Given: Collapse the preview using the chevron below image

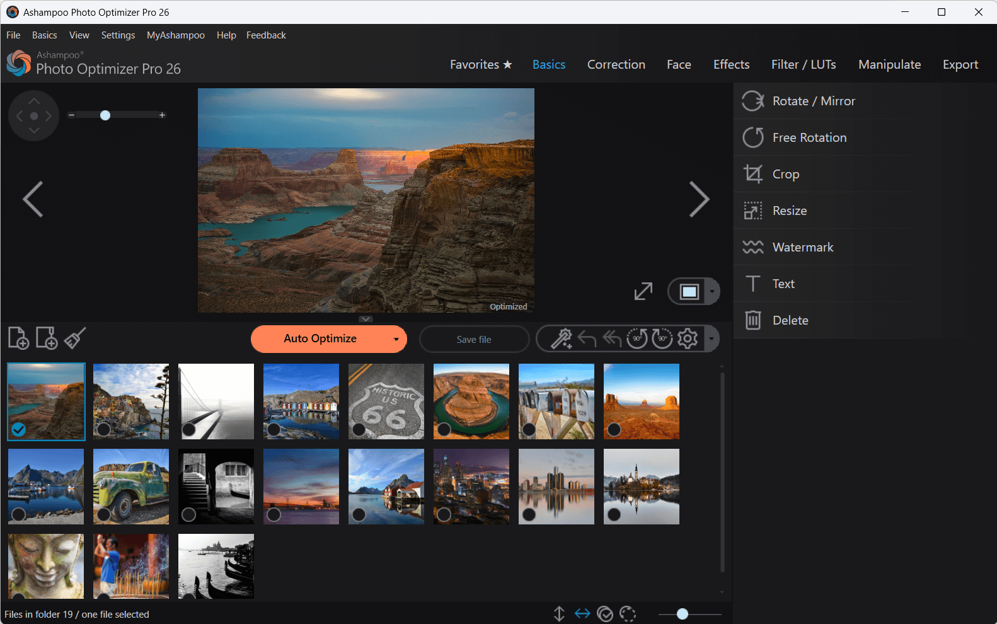Looking at the screenshot, I should (x=366, y=319).
